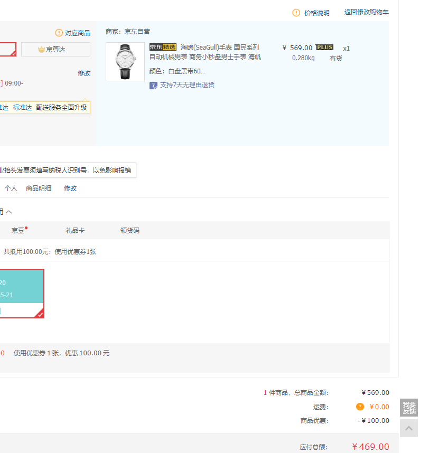Open 支持7天无理由退货 return policy
This screenshot has height=453, width=439.
point(187,85)
